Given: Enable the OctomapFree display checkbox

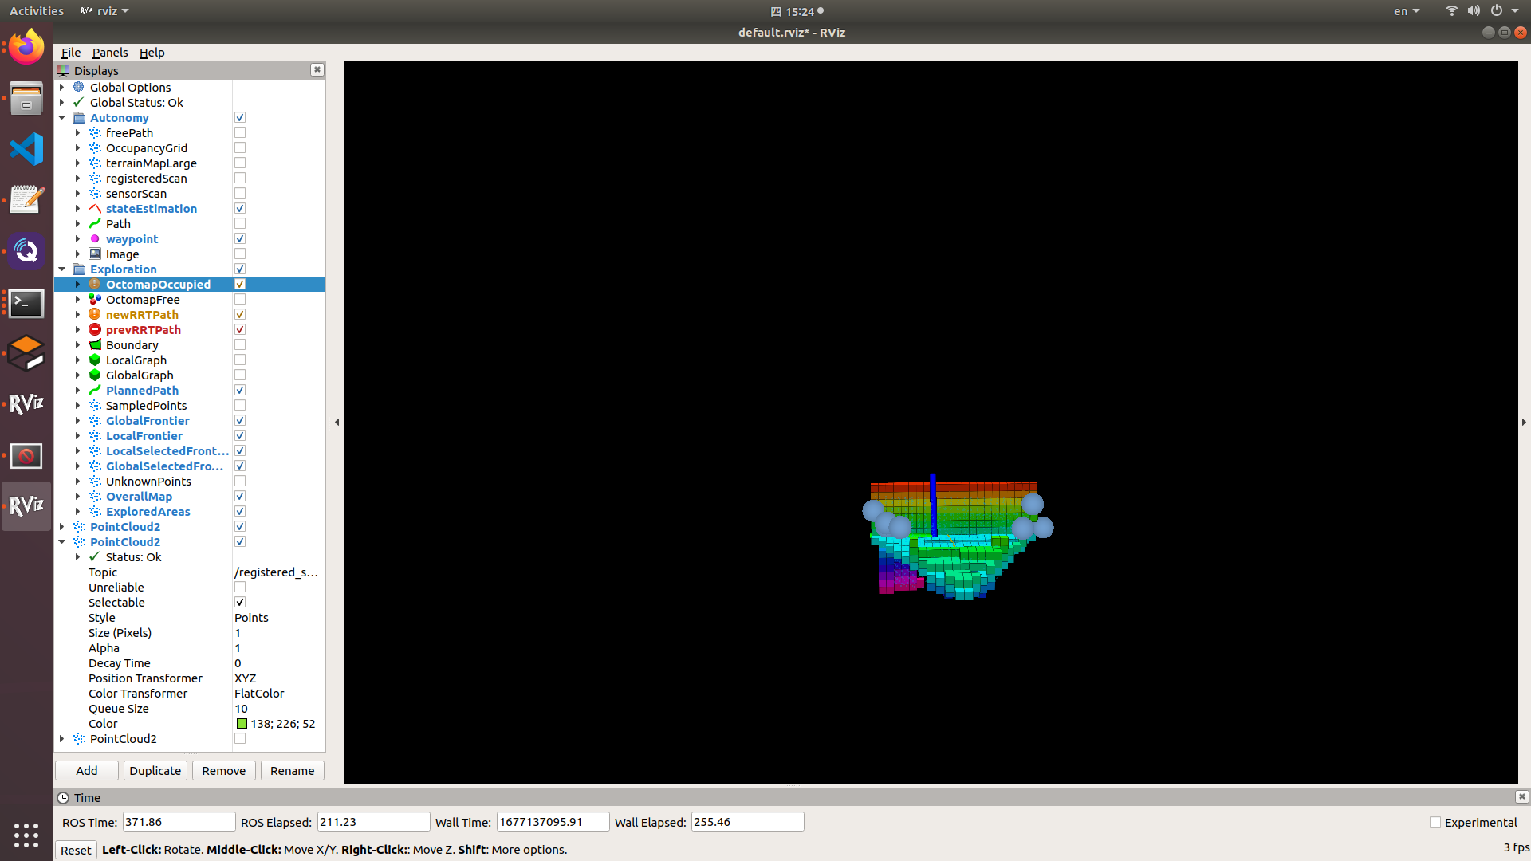Looking at the screenshot, I should [240, 300].
